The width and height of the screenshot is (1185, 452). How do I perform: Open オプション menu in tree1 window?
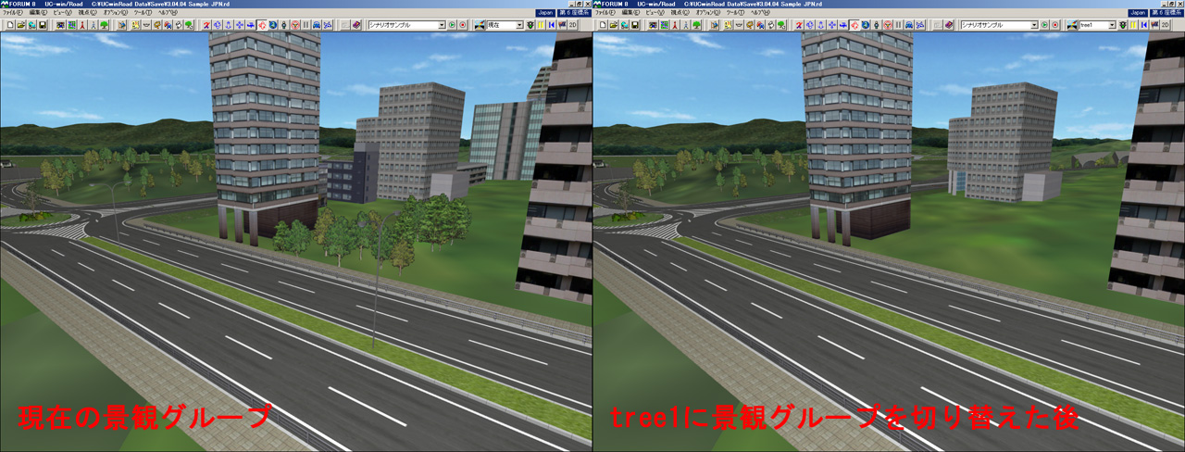coord(707,13)
